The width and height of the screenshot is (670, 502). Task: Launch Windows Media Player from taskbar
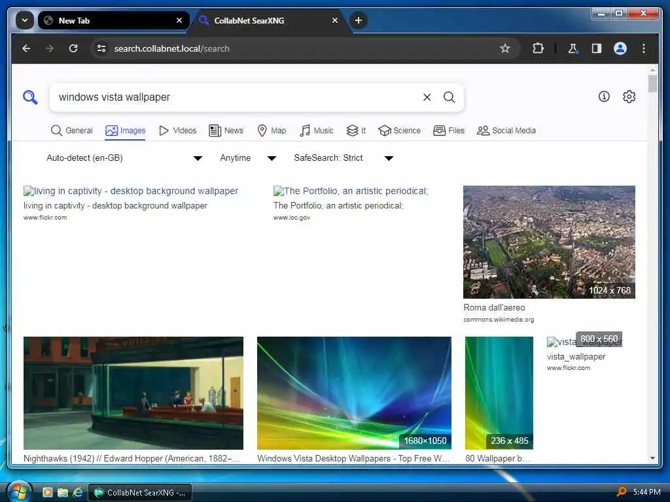tap(47, 492)
